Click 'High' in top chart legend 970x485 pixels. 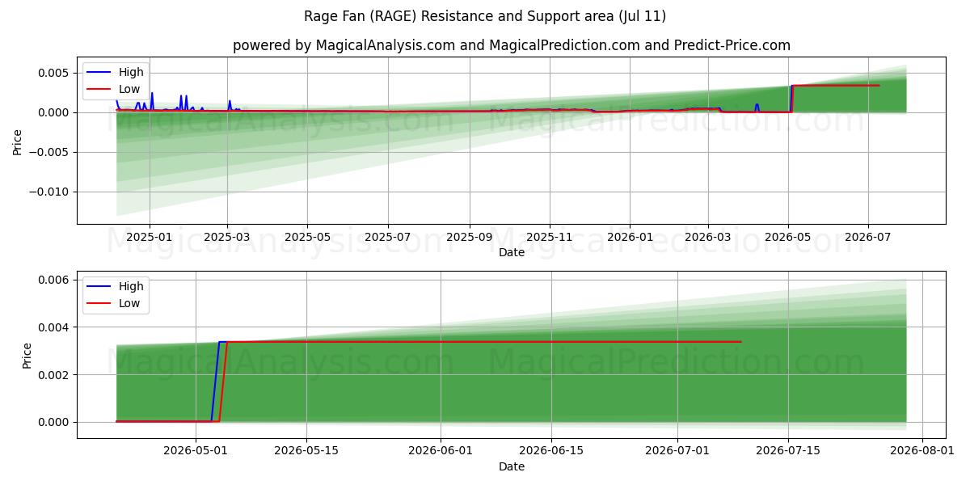pyautogui.click(x=131, y=72)
